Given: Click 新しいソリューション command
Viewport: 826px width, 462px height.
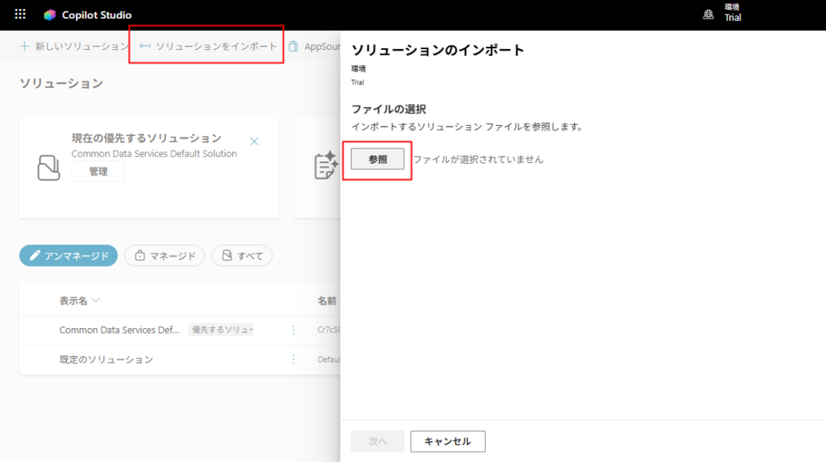Looking at the screenshot, I should [x=81, y=47].
